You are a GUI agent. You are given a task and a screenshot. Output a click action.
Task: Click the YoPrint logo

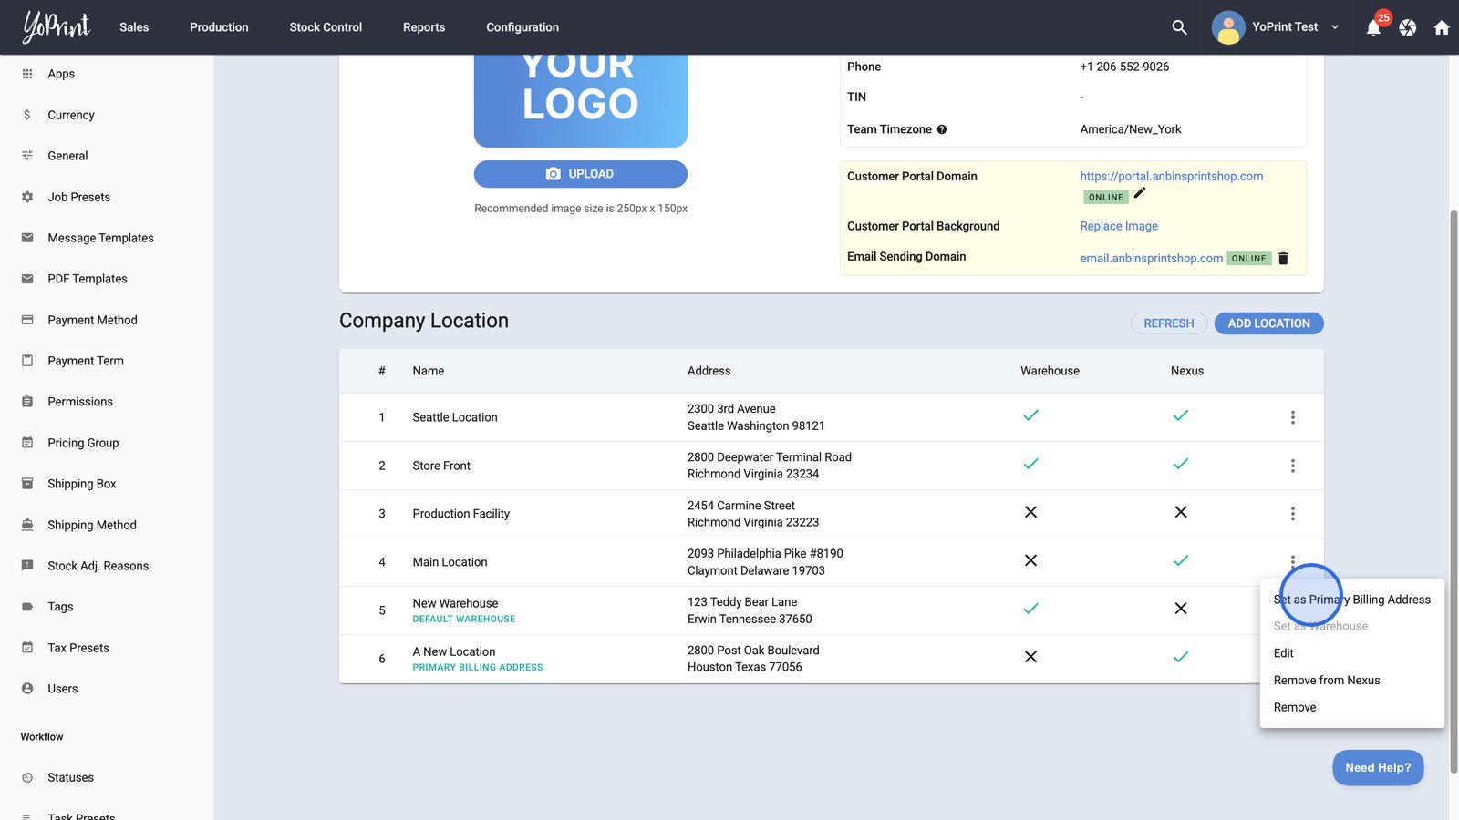(x=57, y=26)
